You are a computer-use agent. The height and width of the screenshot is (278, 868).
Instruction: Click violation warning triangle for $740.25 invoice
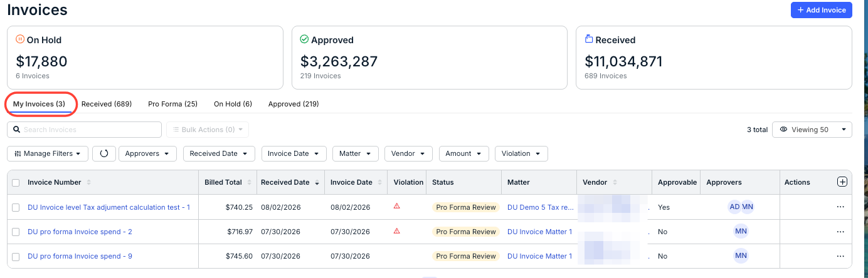[396, 206]
